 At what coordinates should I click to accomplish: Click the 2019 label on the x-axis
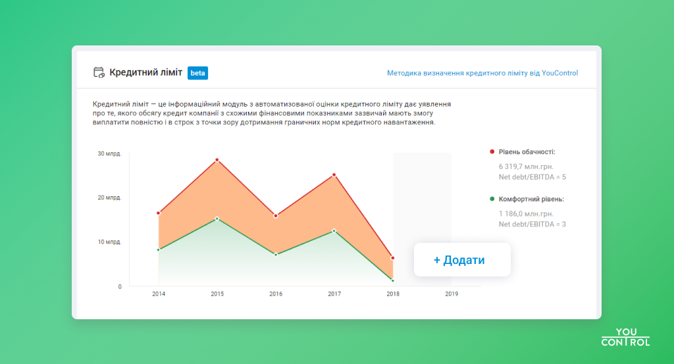(x=452, y=294)
